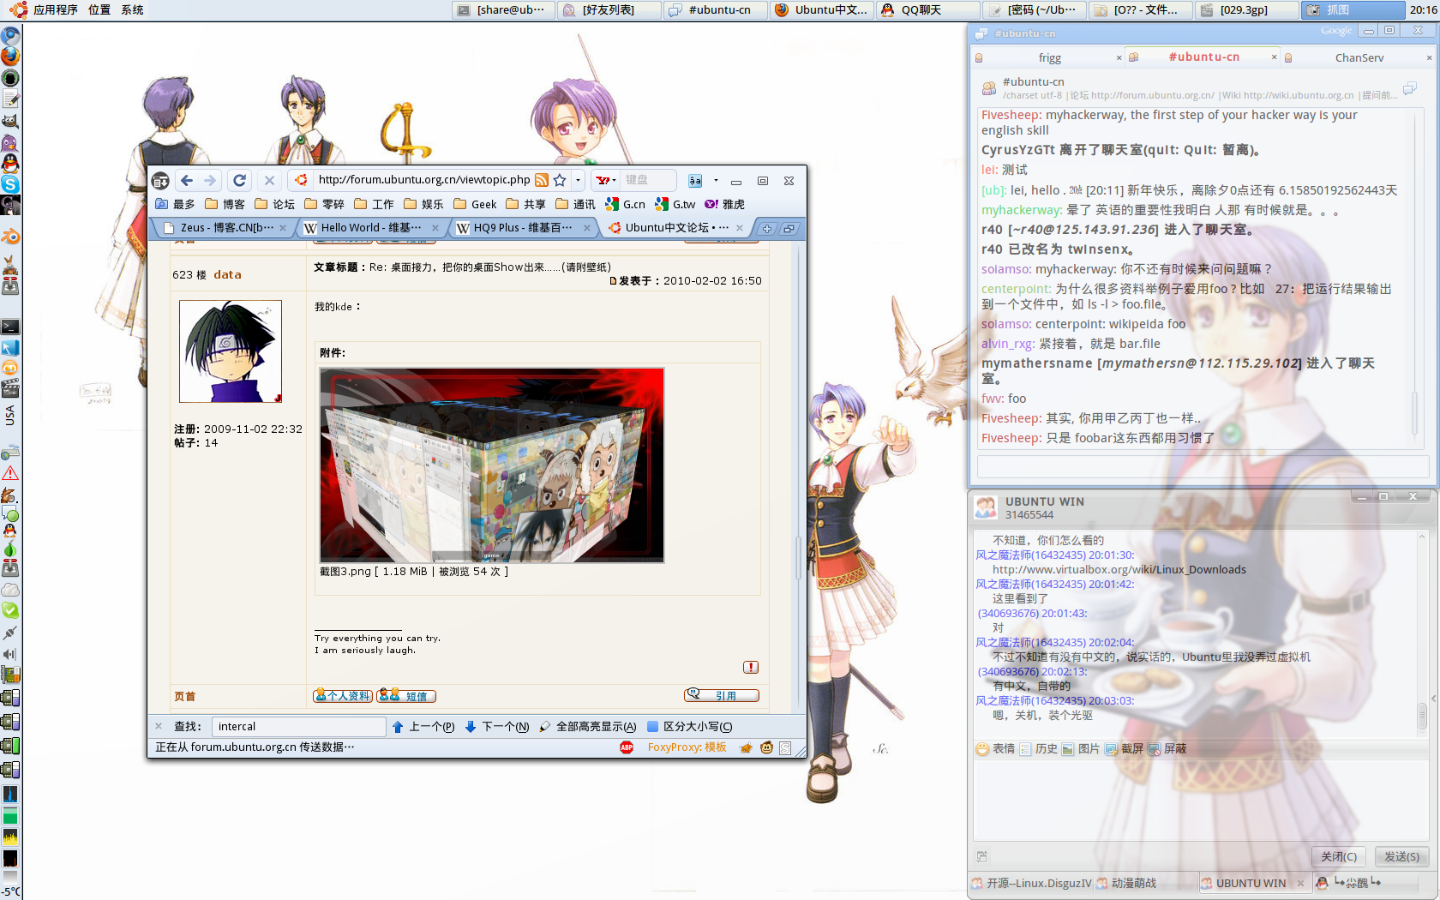Open QQ penguin launcher in left panel
Viewport: 1440px width, 900px height.
pyautogui.click(x=9, y=163)
